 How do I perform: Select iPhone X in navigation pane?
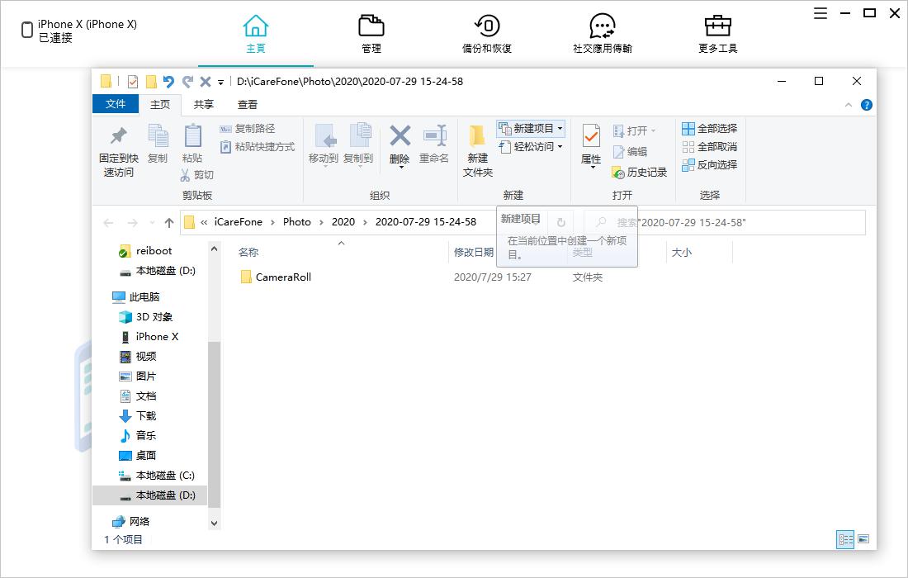149,337
